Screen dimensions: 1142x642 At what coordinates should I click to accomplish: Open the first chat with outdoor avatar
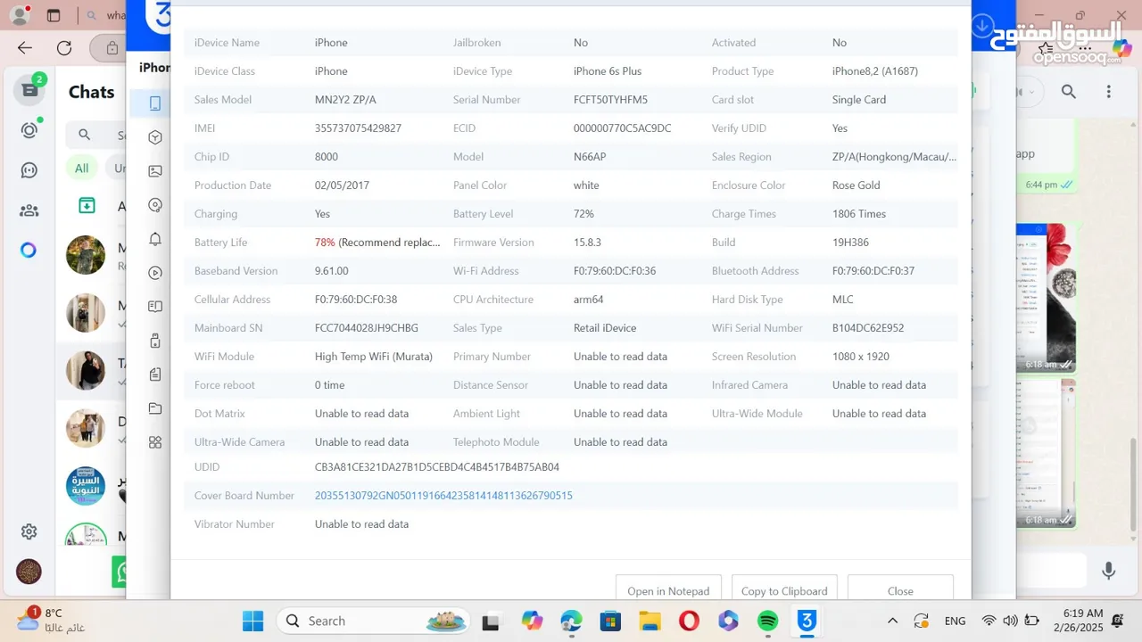click(86, 255)
